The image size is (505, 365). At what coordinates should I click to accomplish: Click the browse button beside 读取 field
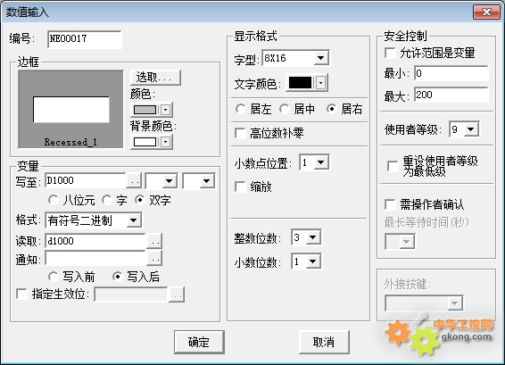pos(154,241)
